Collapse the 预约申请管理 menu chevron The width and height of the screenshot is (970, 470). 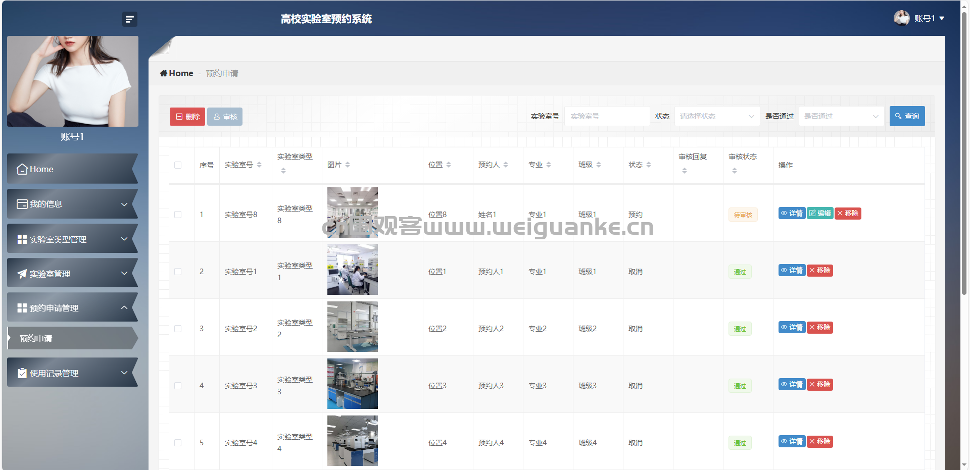[124, 307]
